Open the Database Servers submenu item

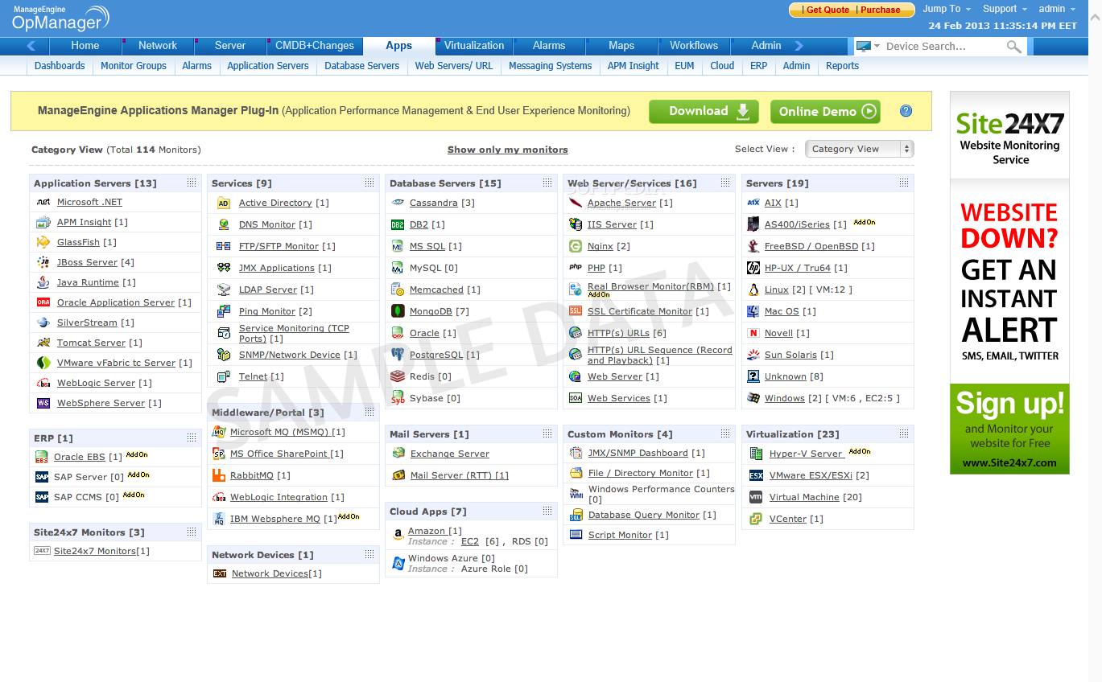[361, 66]
